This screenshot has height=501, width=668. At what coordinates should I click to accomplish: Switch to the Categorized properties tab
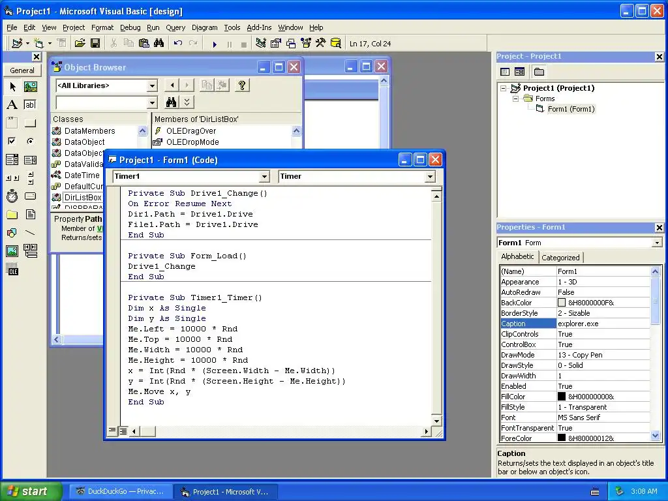click(560, 257)
